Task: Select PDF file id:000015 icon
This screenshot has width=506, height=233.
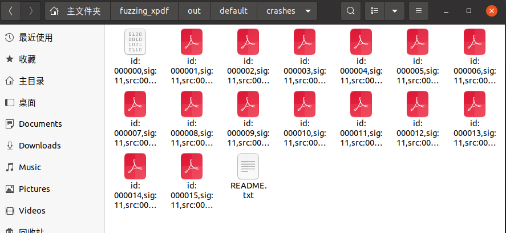Action: (x=192, y=166)
